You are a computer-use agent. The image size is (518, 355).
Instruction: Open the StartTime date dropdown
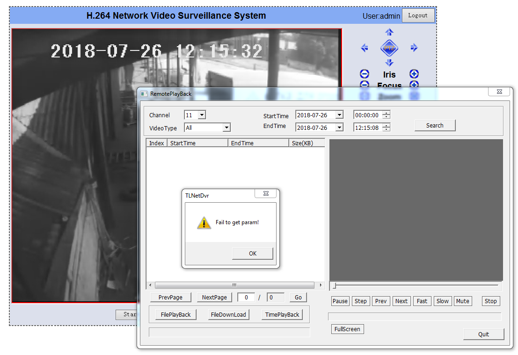pyautogui.click(x=339, y=115)
